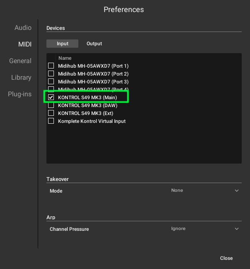
Task: Close the Preferences dialog
Action: (x=226, y=258)
